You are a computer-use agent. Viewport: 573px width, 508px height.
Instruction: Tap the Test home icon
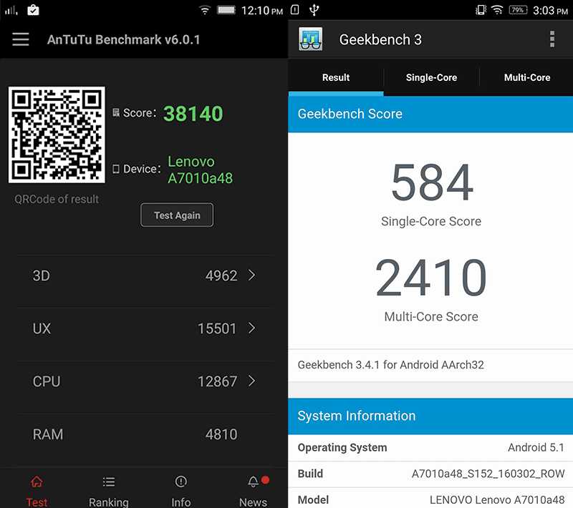(37, 482)
